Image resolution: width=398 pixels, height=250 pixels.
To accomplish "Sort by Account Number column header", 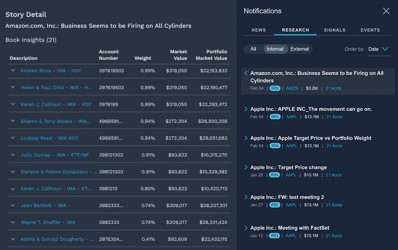I will tap(109, 55).
